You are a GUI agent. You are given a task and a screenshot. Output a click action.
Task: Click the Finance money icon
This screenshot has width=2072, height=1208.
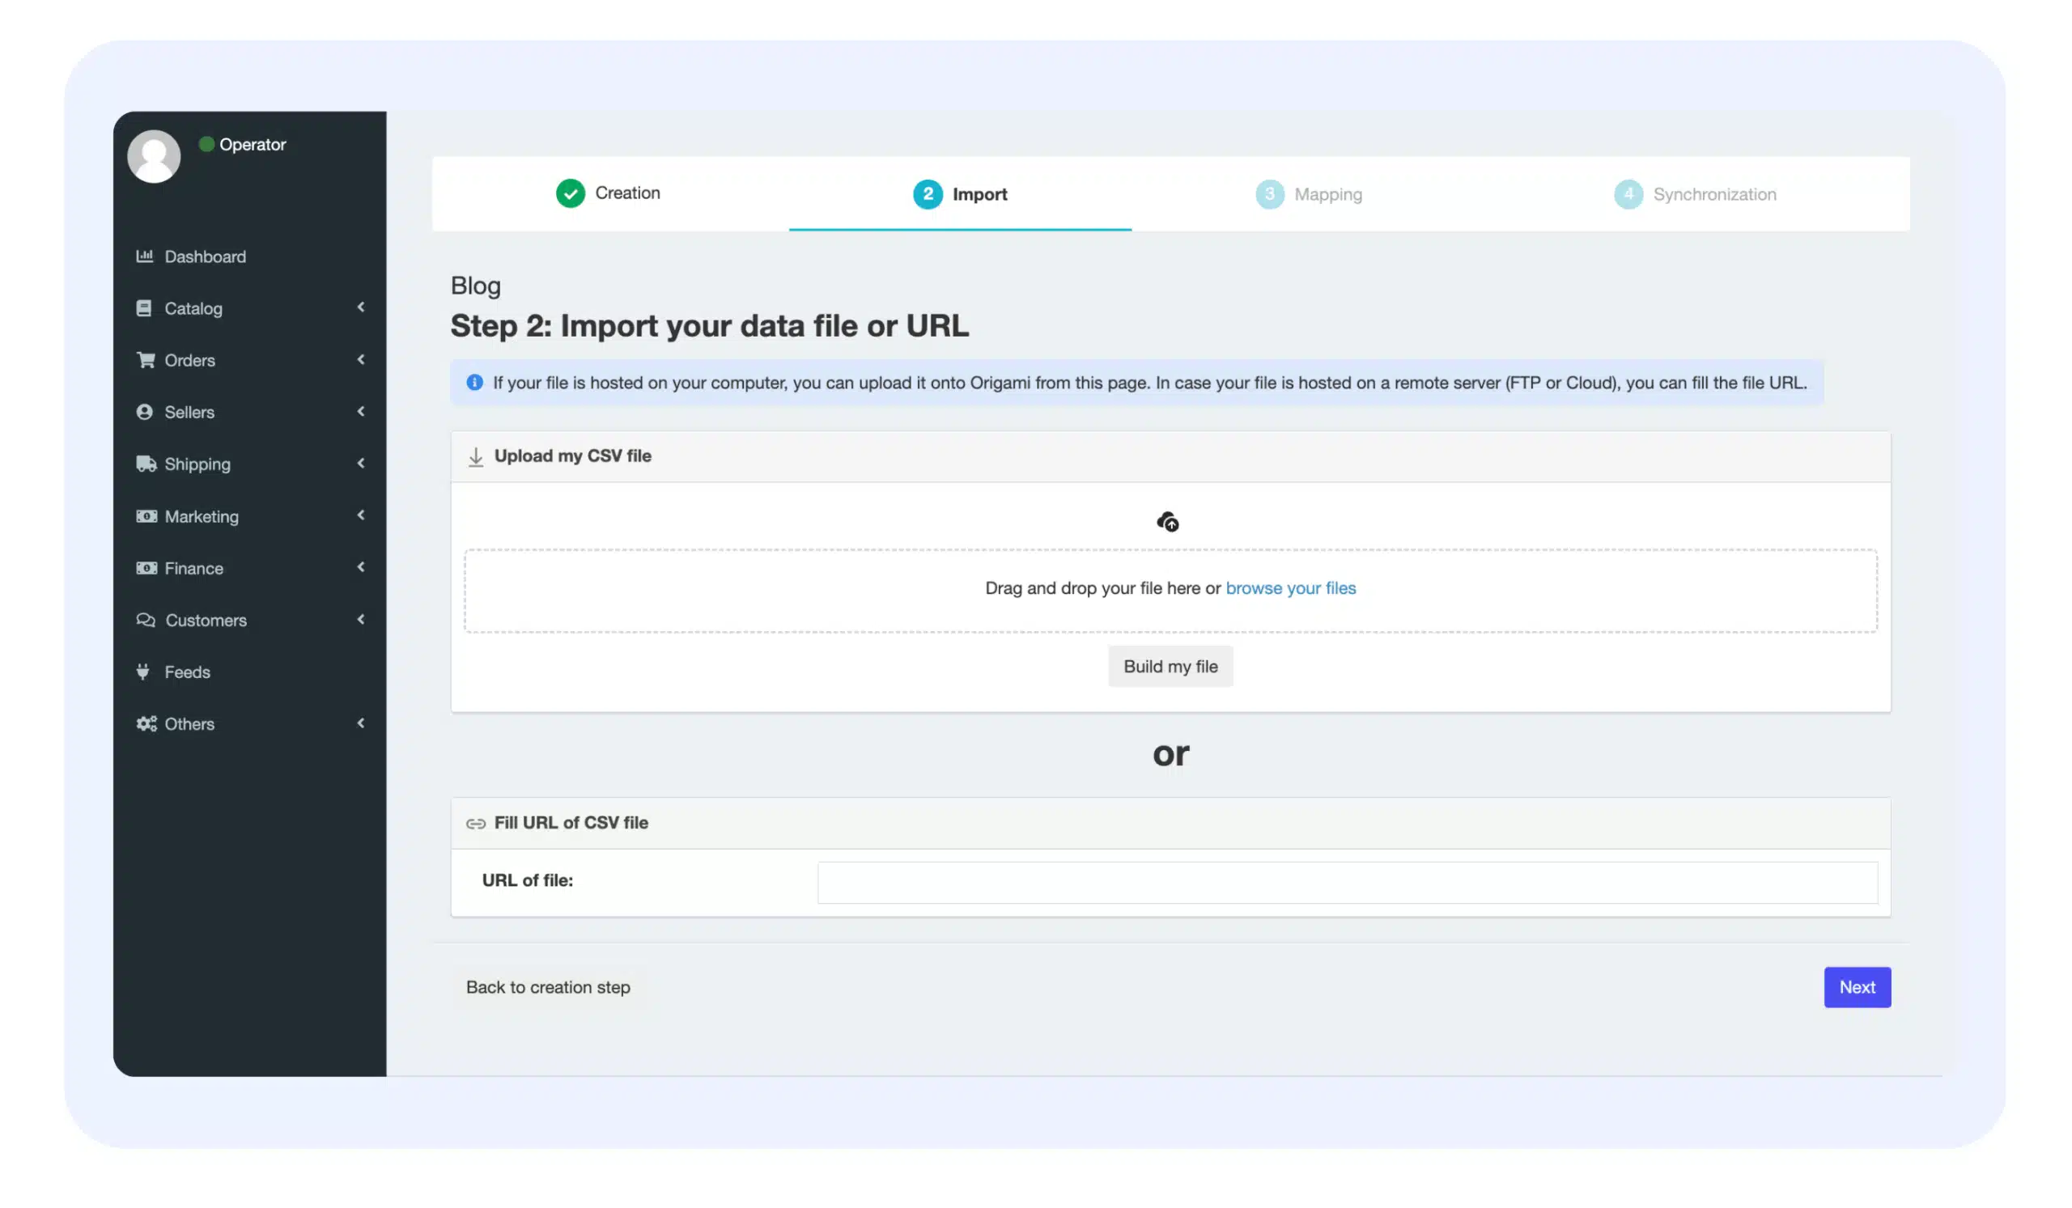[146, 568]
